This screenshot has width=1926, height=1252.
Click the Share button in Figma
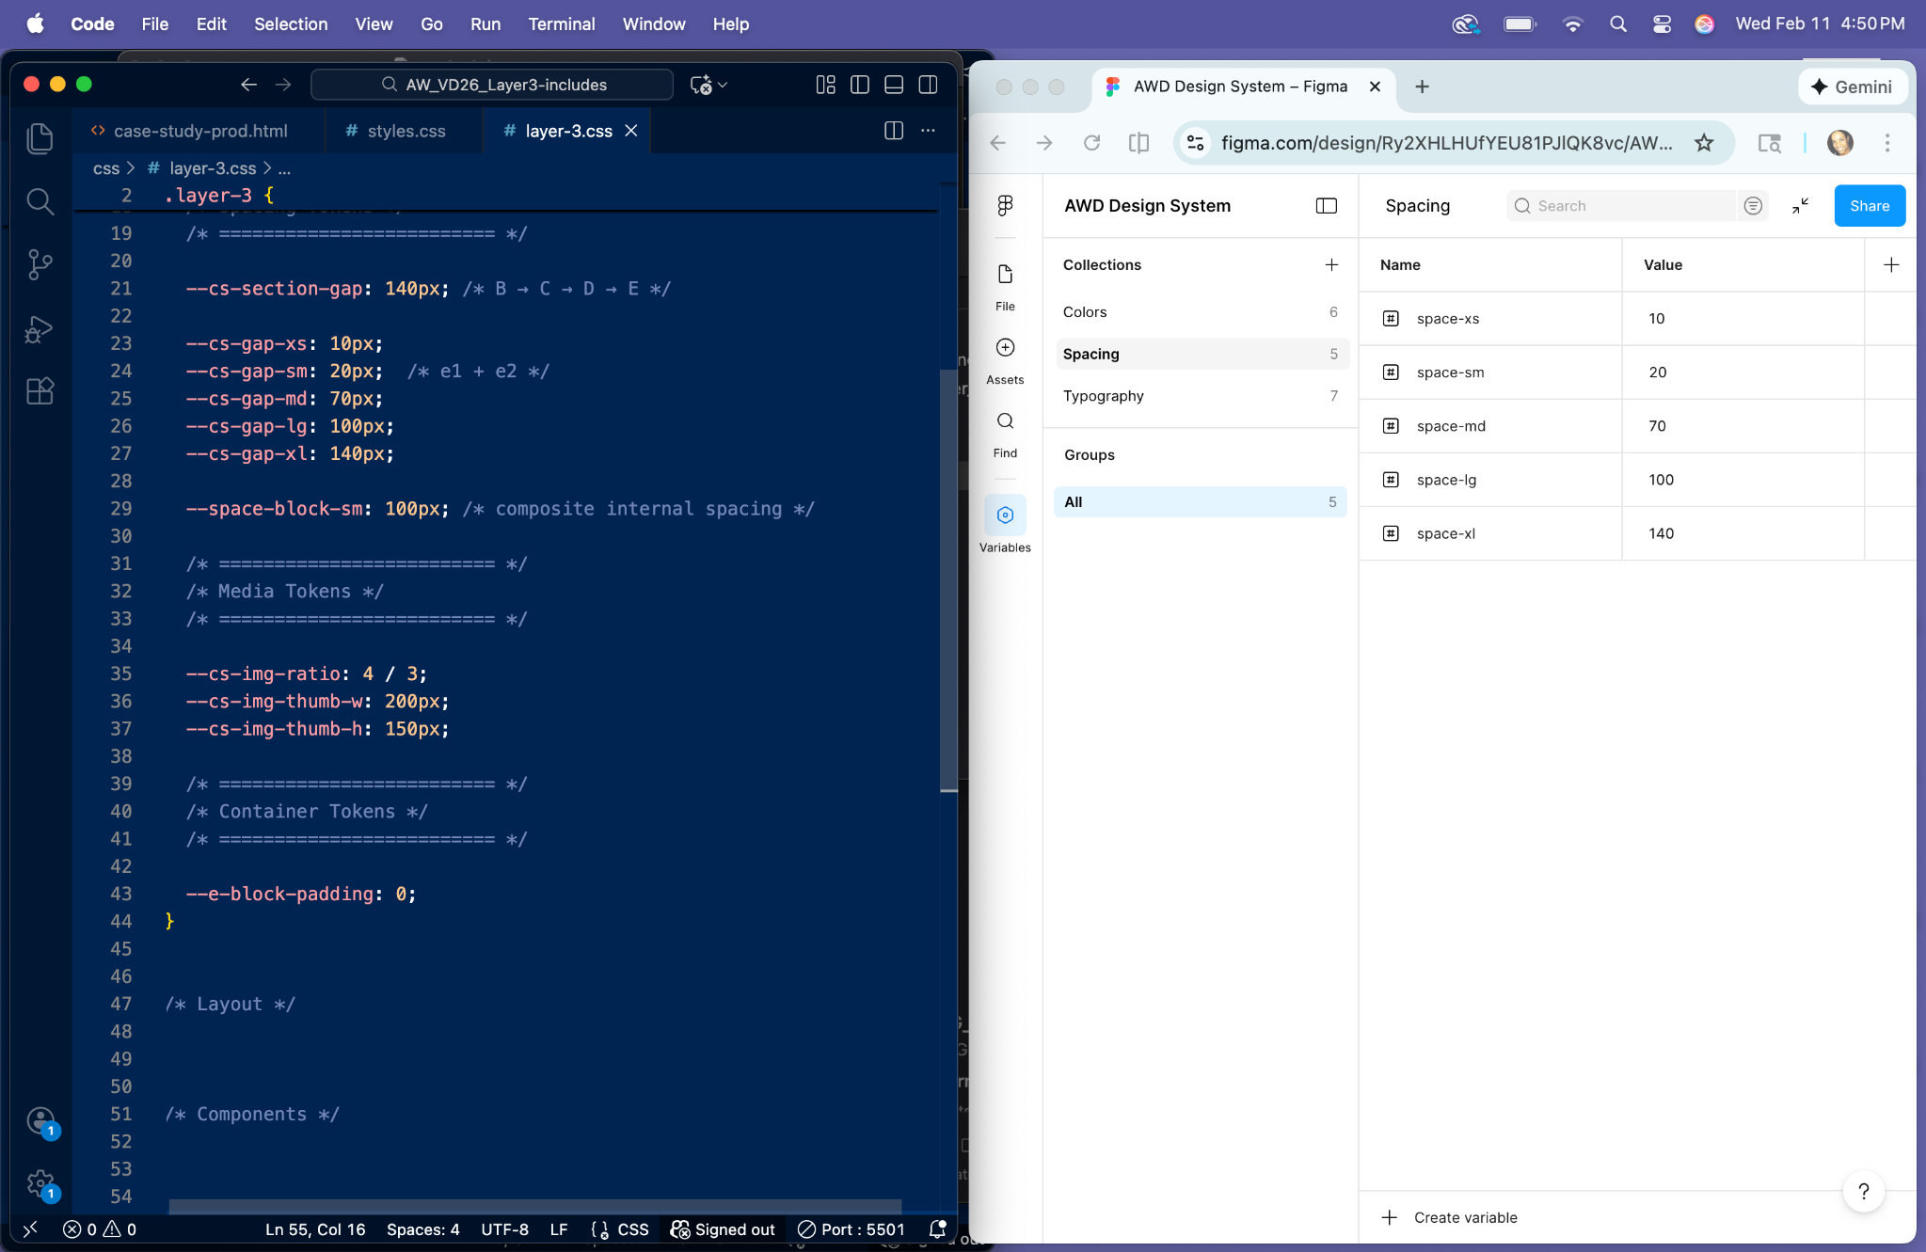pyautogui.click(x=1868, y=205)
